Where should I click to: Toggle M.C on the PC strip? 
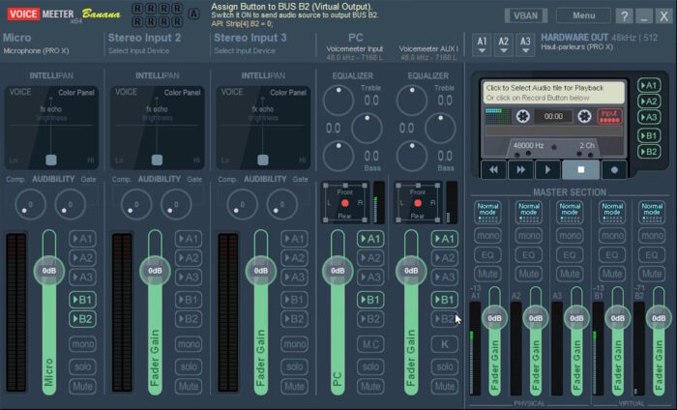click(x=370, y=344)
